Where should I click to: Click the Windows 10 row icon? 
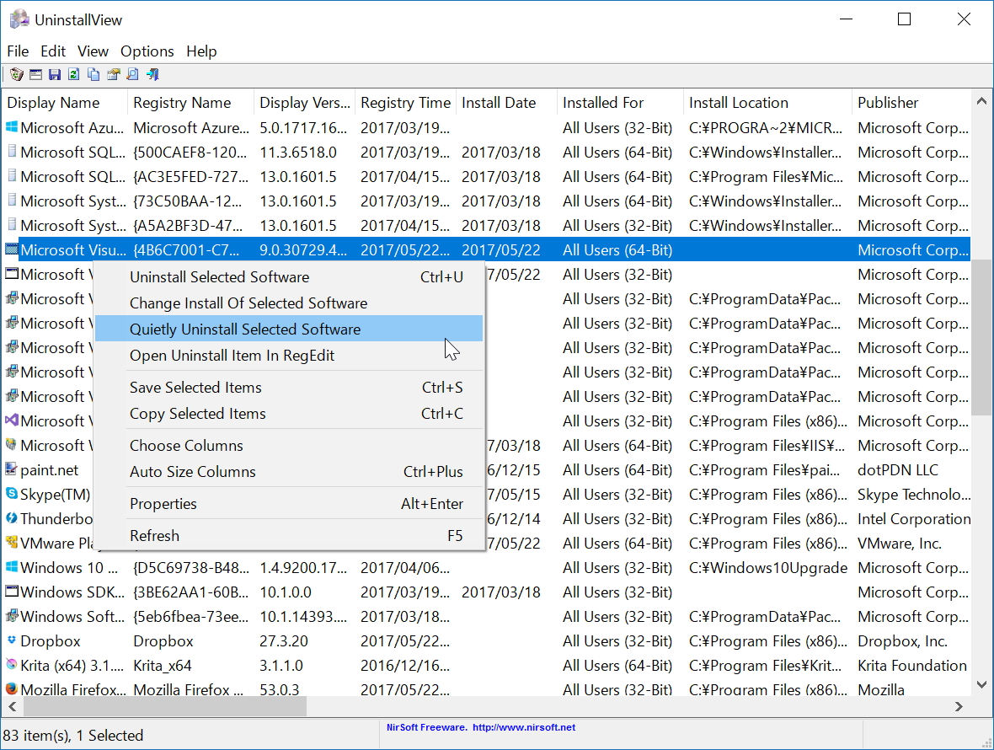click(x=12, y=567)
